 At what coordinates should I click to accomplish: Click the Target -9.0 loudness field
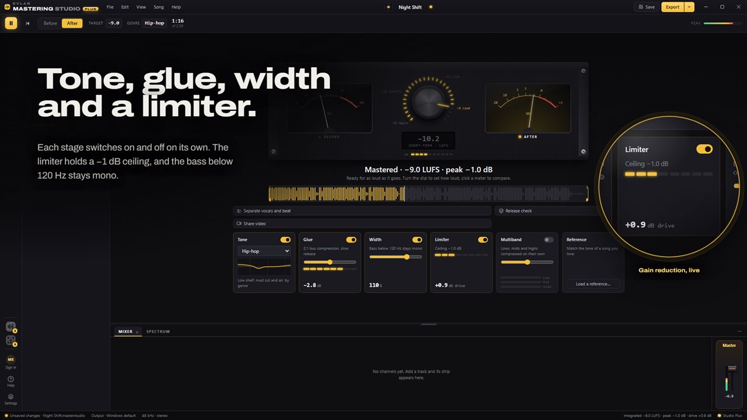(114, 23)
